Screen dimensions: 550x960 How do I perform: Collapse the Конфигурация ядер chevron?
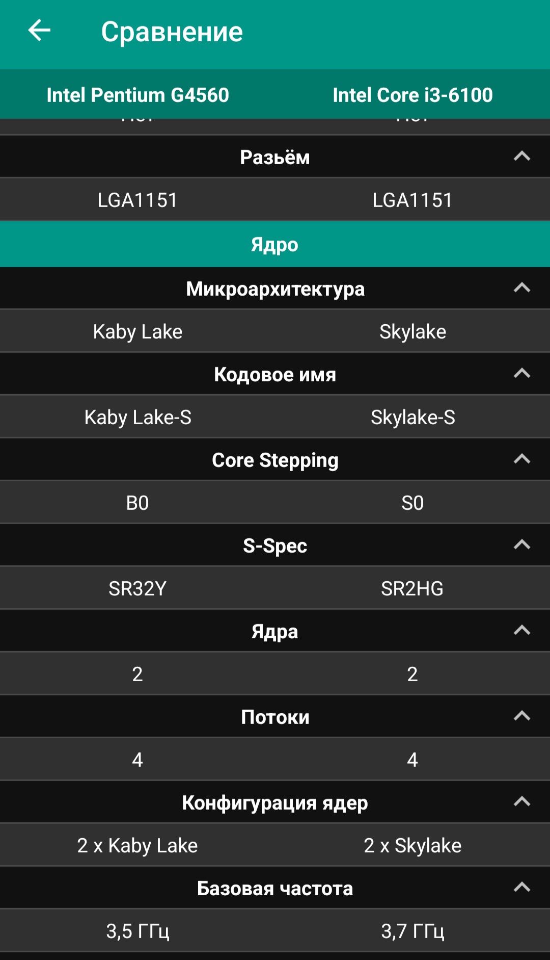[522, 801]
